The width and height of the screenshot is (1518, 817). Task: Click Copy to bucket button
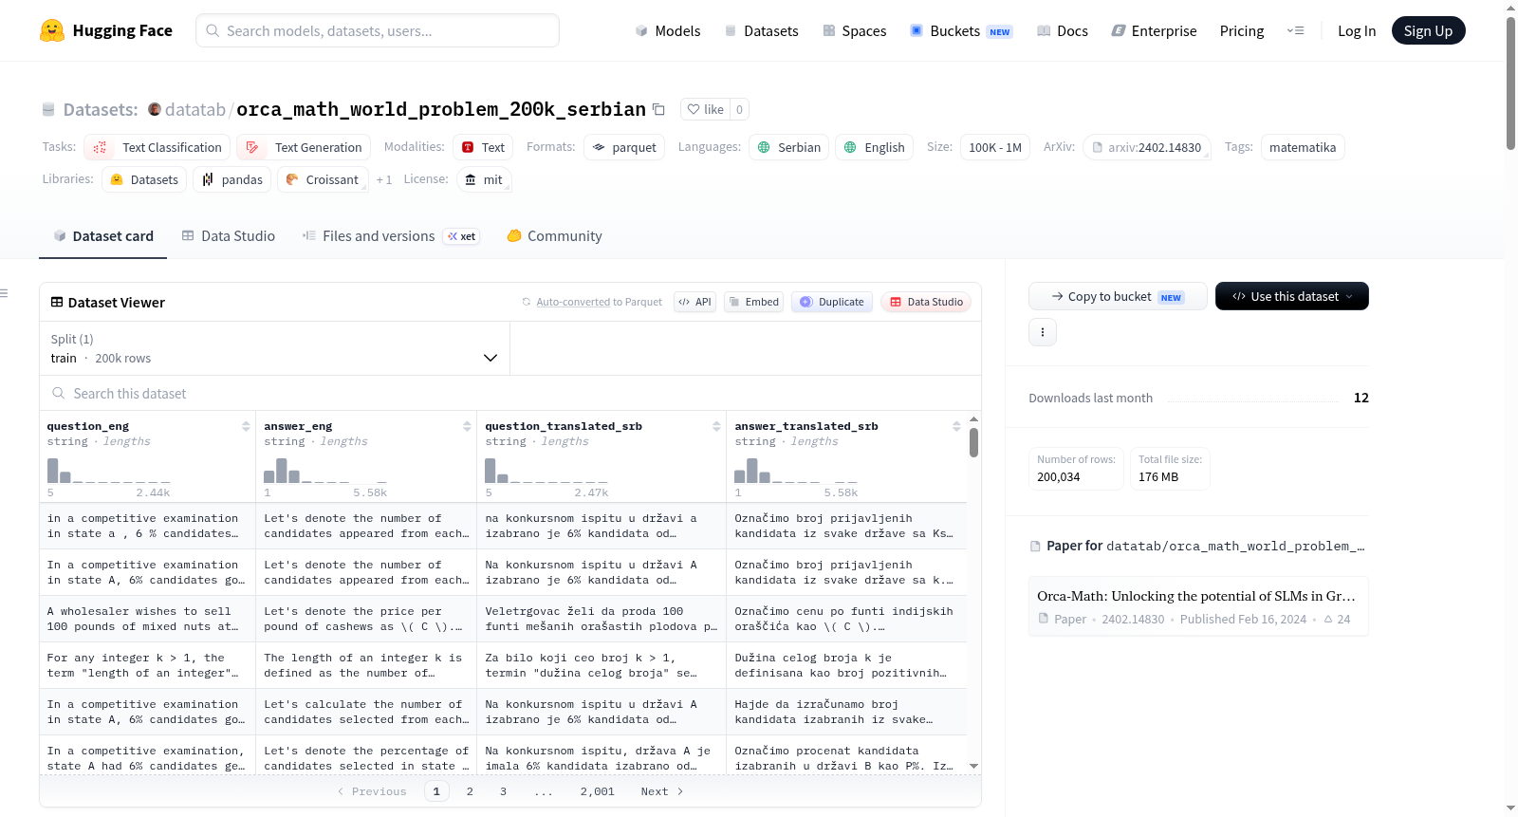tap(1118, 296)
